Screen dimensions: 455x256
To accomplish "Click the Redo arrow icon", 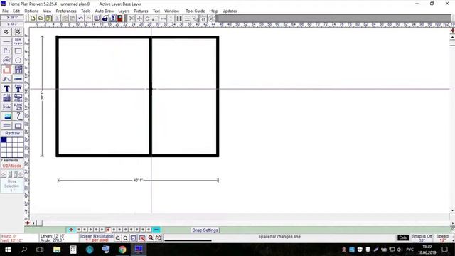I will (x=88, y=18).
